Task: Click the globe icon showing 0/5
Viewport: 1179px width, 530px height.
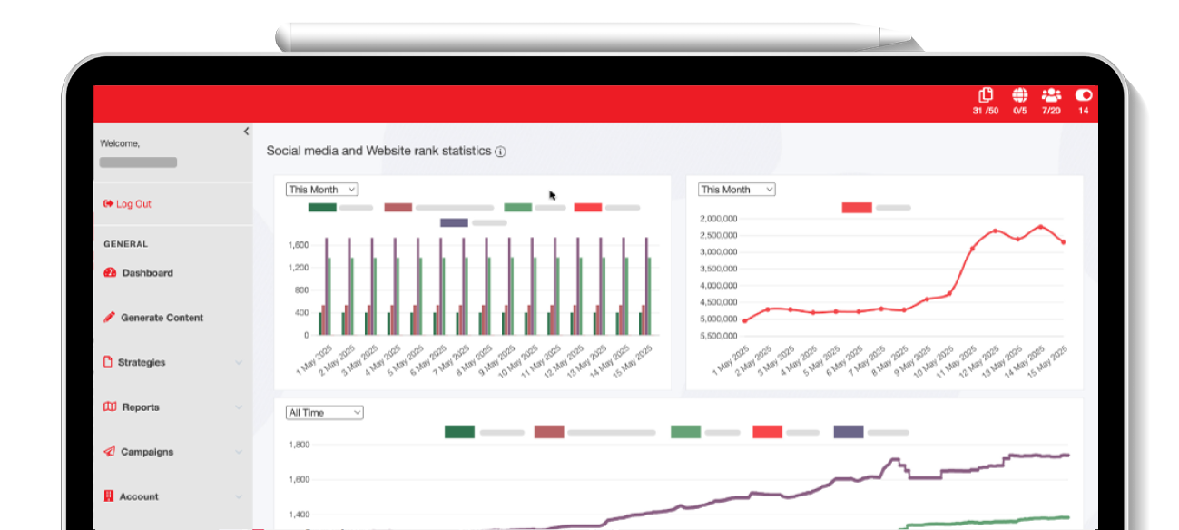Action: [x=1019, y=95]
